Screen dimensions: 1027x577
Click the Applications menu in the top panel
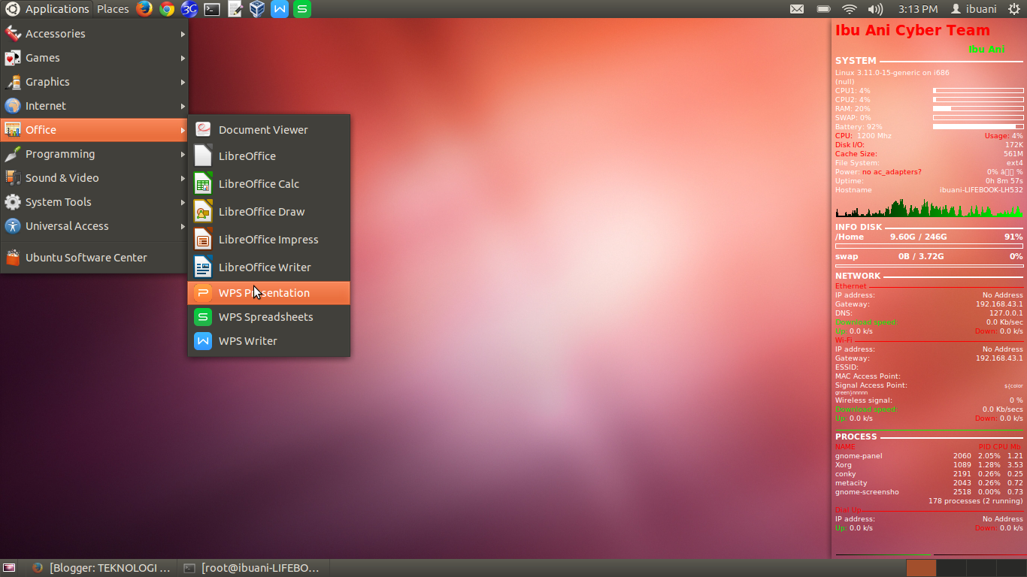pos(48,9)
